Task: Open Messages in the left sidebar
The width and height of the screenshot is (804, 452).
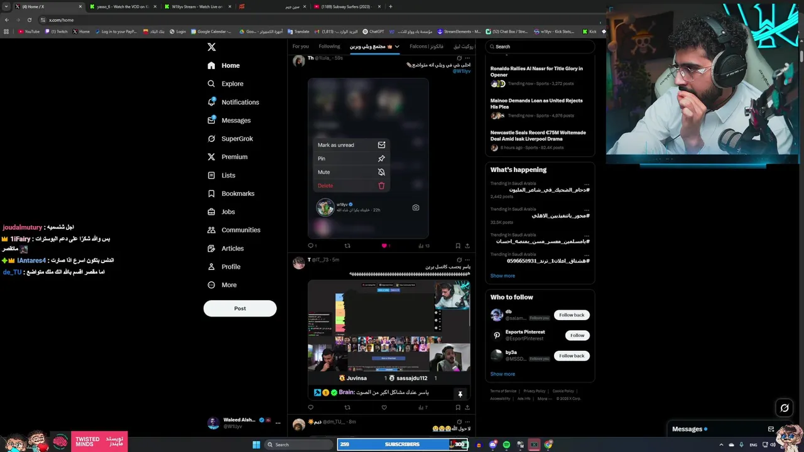Action: tap(229, 120)
